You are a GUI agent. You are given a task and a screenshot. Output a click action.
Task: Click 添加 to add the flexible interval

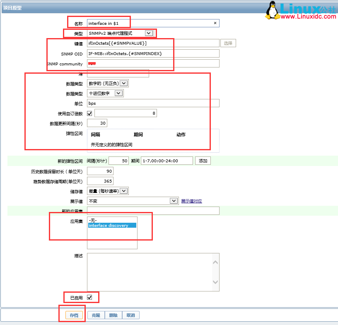[203, 161]
